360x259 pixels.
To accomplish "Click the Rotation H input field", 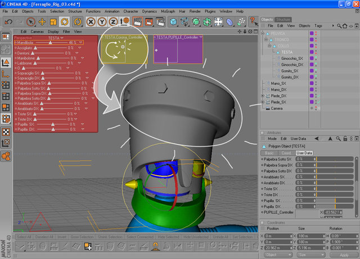I will [x=345, y=236].
